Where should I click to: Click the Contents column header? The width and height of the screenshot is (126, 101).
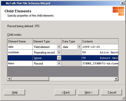(x=100, y=41)
